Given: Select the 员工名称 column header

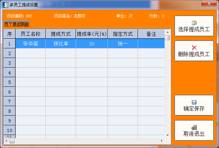Looking at the screenshot, I should 31,34.
